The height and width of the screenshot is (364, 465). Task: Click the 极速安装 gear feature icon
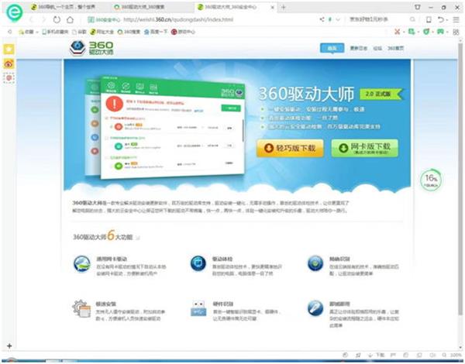pyautogui.click(x=81, y=309)
